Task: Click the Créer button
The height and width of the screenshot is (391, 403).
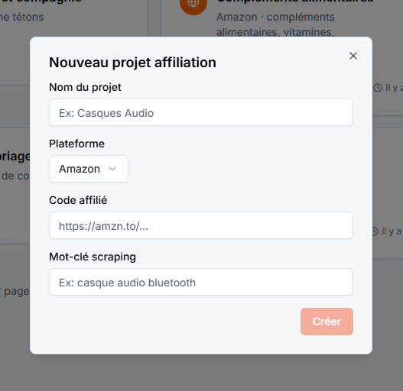Action: pos(327,322)
